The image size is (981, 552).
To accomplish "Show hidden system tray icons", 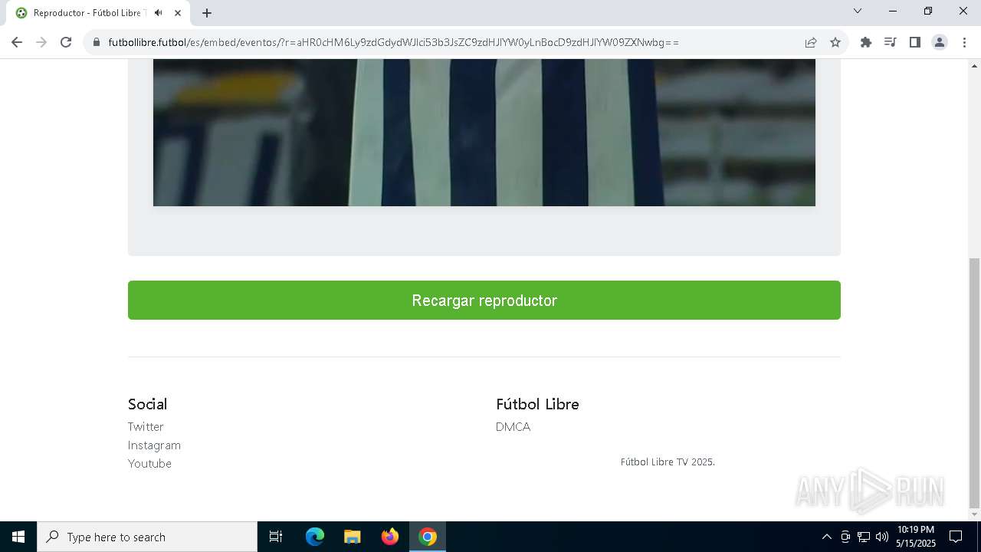I will click(826, 537).
